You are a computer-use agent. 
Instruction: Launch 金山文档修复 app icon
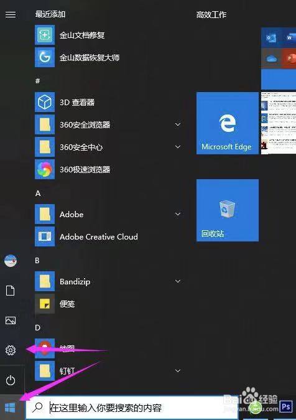pyautogui.click(x=45, y=35)
